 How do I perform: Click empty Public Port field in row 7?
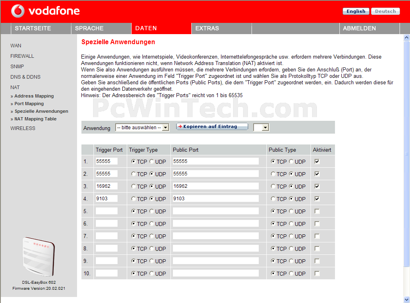coord(216,236)
